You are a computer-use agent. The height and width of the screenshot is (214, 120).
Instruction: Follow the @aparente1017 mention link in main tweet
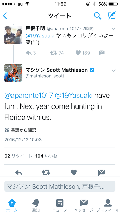pyautogui.click(x=29, y=95)
